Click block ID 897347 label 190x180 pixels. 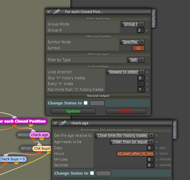(x=26, y=149)
